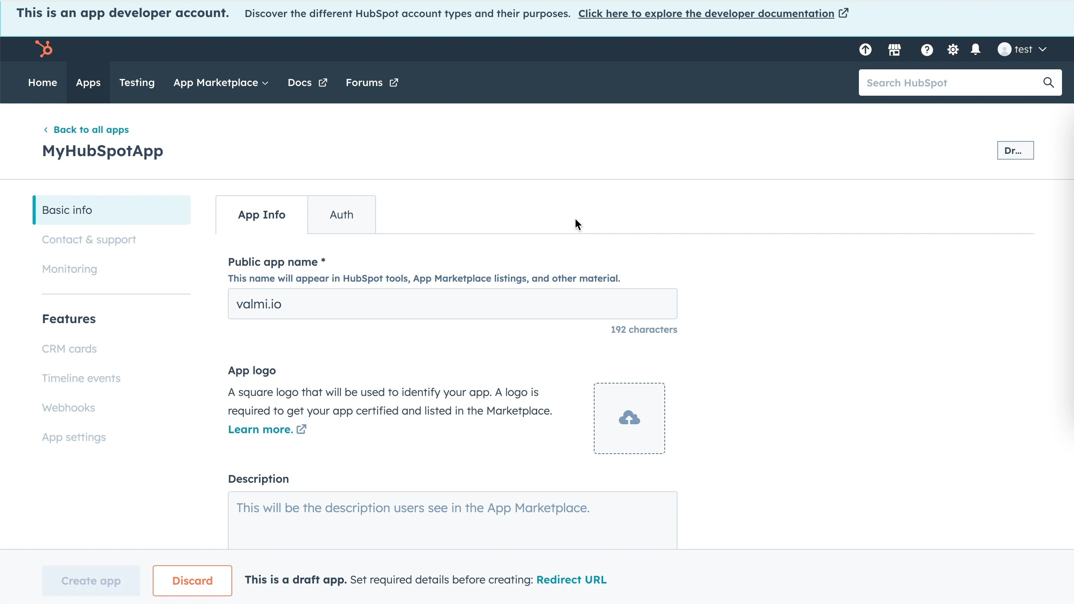This screenshot has height=604, width=1074.
Task: Expand the test account menu
Action: [x=1023, y=49]
